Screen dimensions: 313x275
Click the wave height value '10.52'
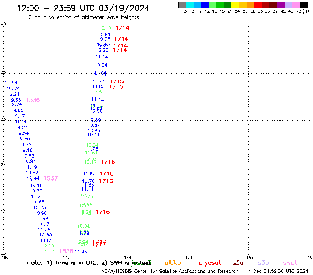(28, 156)
